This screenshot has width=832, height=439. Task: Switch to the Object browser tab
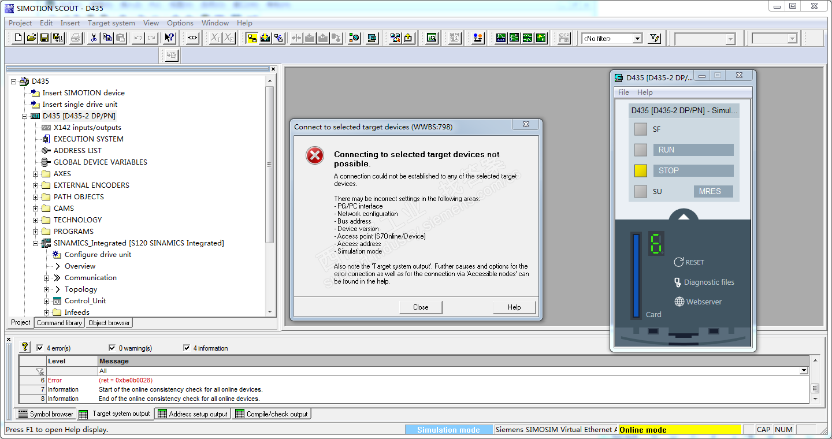109,323
